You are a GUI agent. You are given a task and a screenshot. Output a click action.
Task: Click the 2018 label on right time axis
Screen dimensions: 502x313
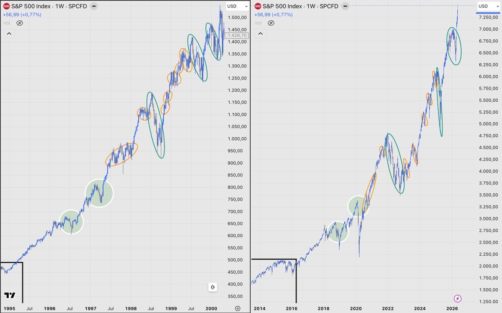coord(324,308)
